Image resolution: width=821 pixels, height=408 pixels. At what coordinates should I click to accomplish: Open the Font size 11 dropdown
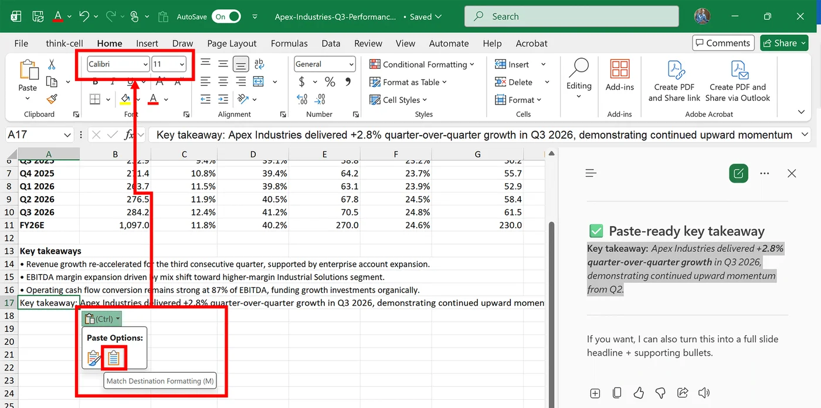pyautogui.click(x=182, y=64)
